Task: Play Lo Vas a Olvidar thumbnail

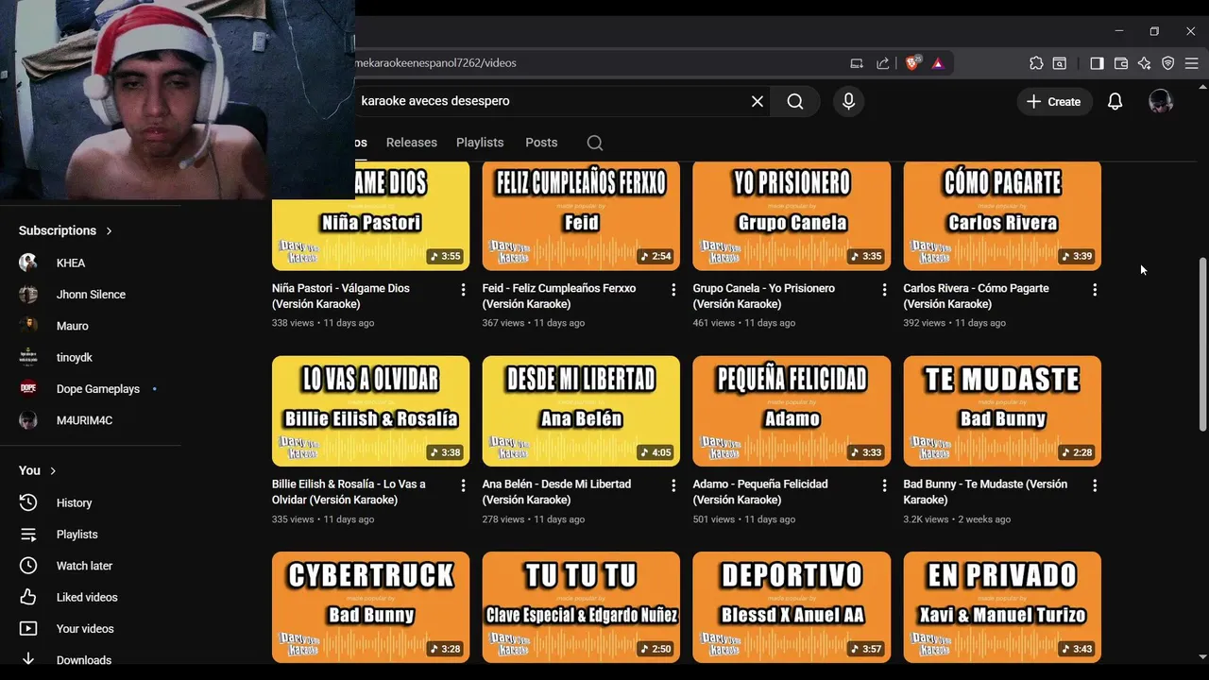Action: pyautogui.click(x=370, y=411)
